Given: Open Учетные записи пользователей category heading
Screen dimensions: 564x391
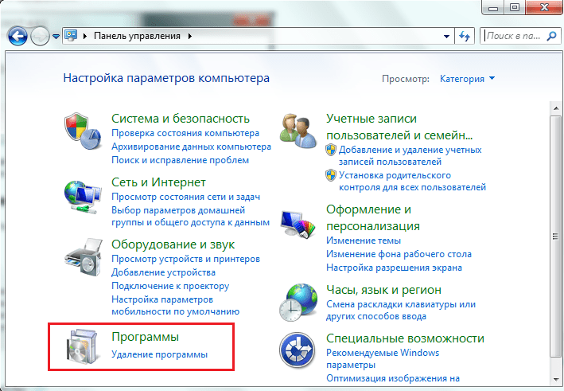Looking at the screenshot, I should pyautogui.click(x=399, y=127).
